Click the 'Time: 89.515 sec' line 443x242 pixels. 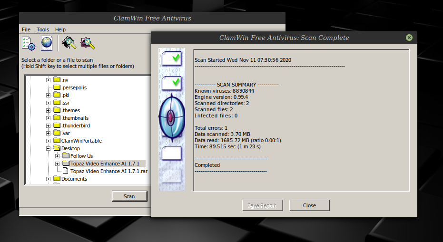227,147
